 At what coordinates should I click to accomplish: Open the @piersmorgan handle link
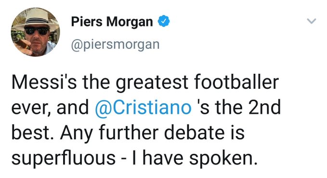coord(115,45)
